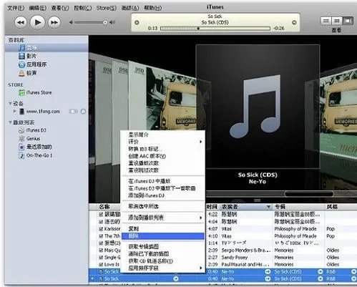Sort by the 风格 column header
This screenshot has width=357, height=287.
pyautogui.click(x=341, y=207)
